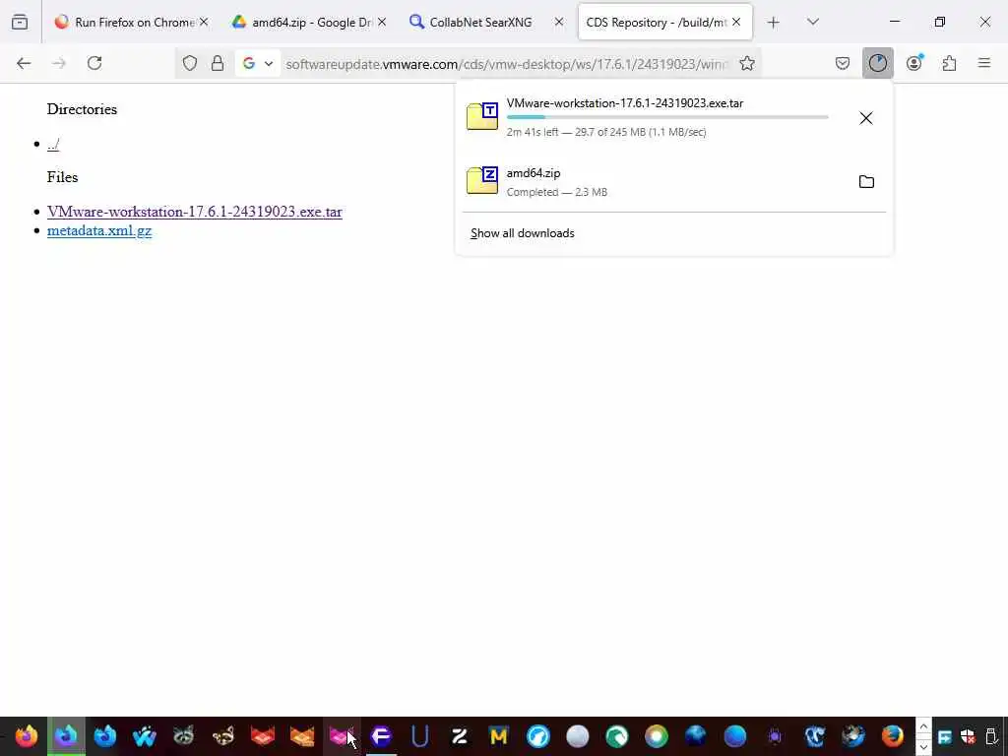Image resolution: width=1008 pixels, height=756 pixels.
Task: Open the green-orange ring taskbar icon
Action: click(x=656, y=736)
